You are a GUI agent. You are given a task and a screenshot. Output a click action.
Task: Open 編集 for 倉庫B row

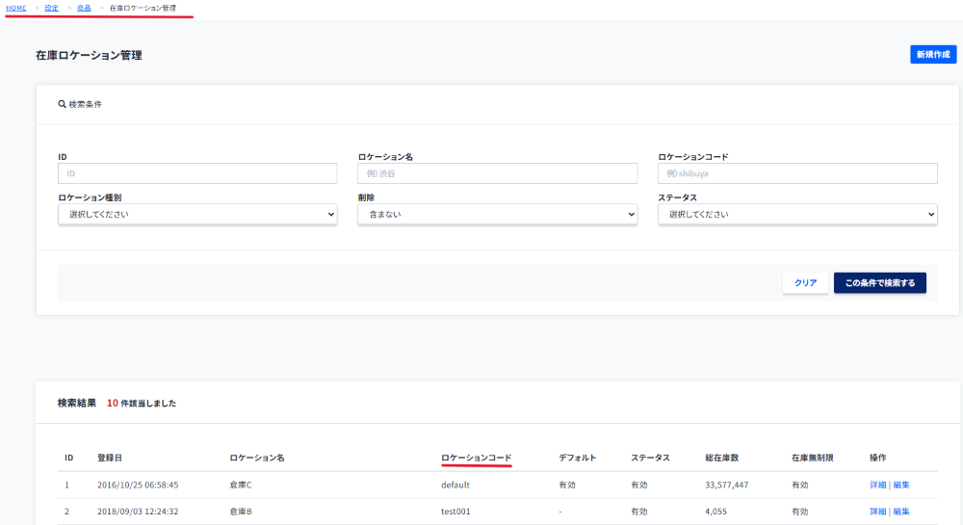(x=900, y=512)
